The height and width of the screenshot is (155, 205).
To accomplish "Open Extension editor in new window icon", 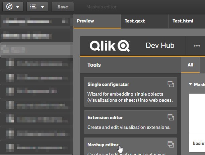I will [171, 117].
